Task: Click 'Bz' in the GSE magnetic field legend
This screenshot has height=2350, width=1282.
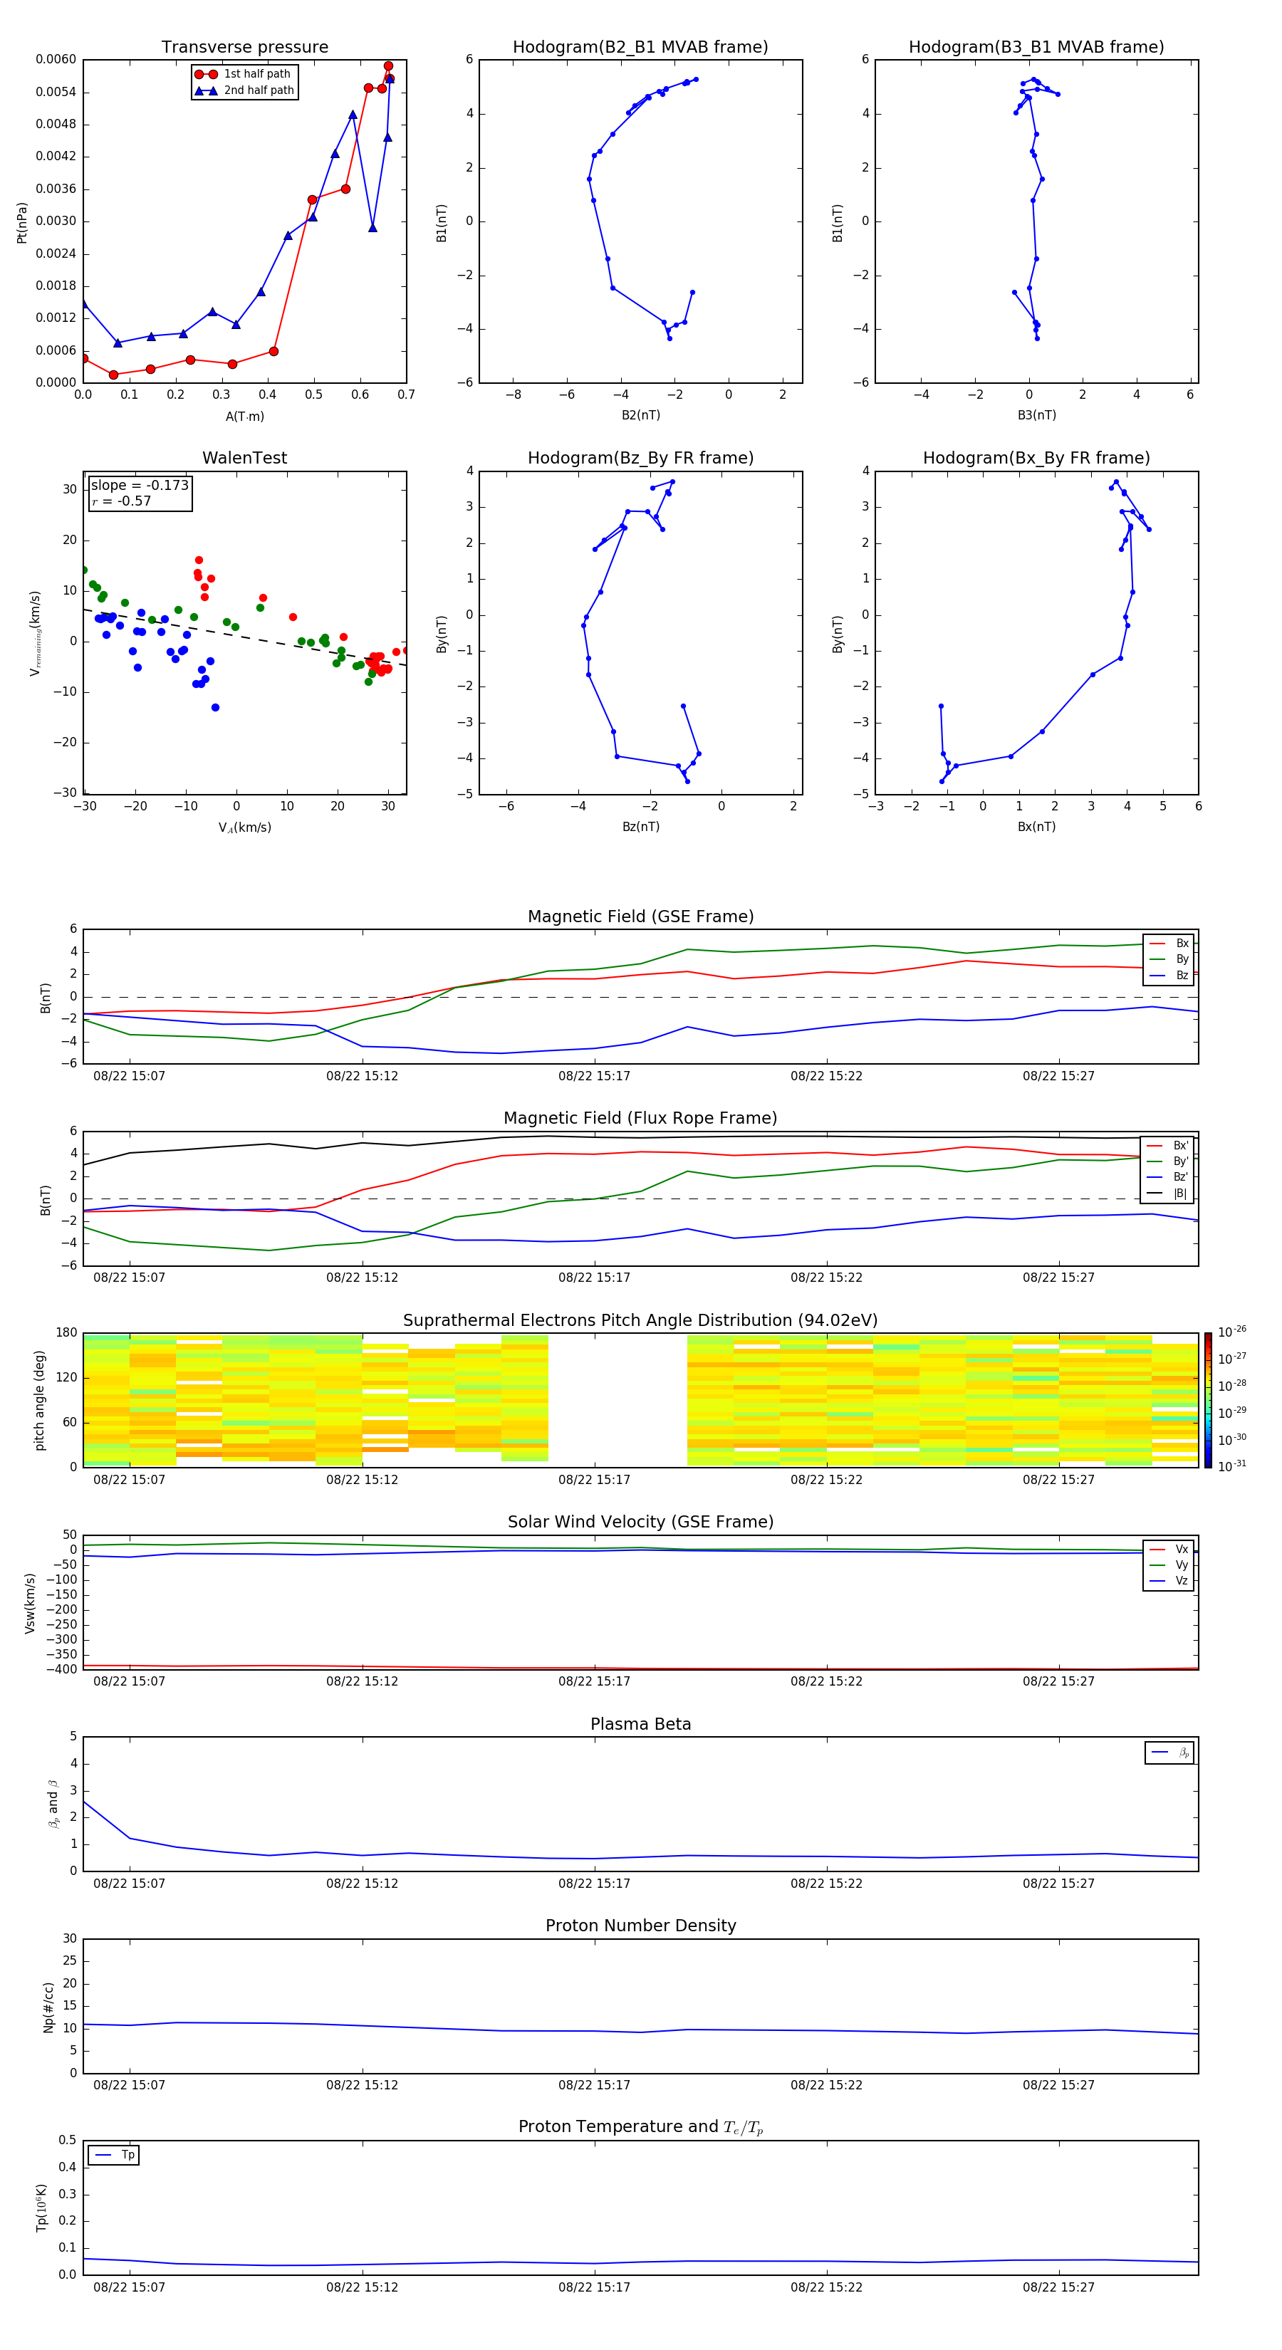Action: tap(1182, 975)
